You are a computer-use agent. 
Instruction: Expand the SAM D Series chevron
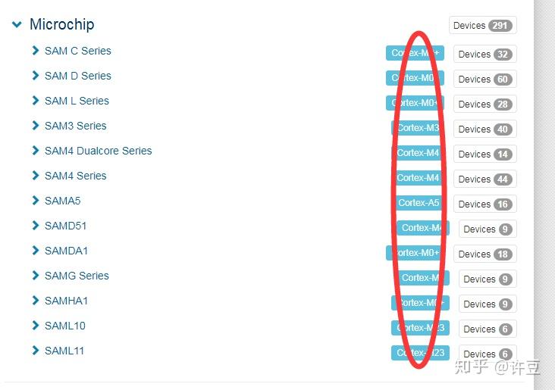click(x=35, y=76)
